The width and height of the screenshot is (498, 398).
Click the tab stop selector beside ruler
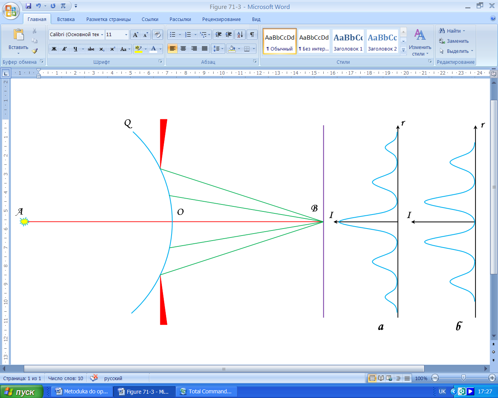tap(5, 73)
